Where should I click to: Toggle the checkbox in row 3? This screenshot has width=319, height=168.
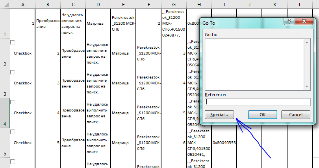[x=13, y=72]
